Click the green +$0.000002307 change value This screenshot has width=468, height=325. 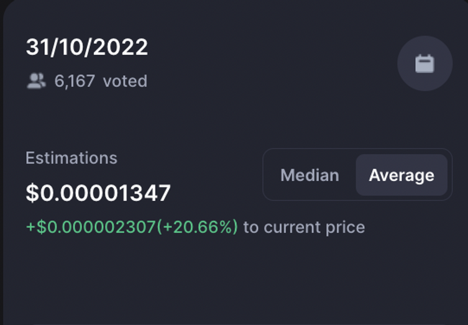click(91, 227)
